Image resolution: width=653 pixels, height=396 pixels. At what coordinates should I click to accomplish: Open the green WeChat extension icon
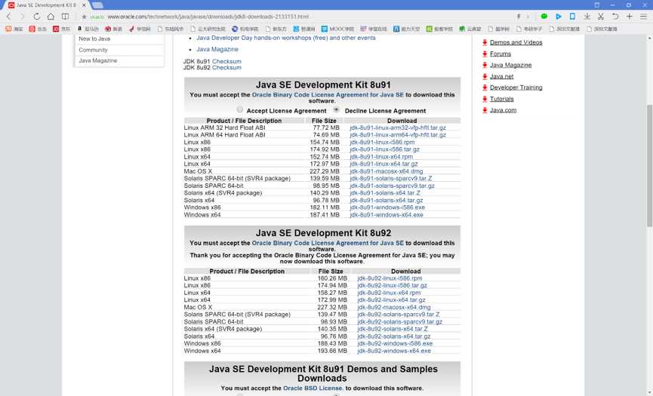click(544, 17)
